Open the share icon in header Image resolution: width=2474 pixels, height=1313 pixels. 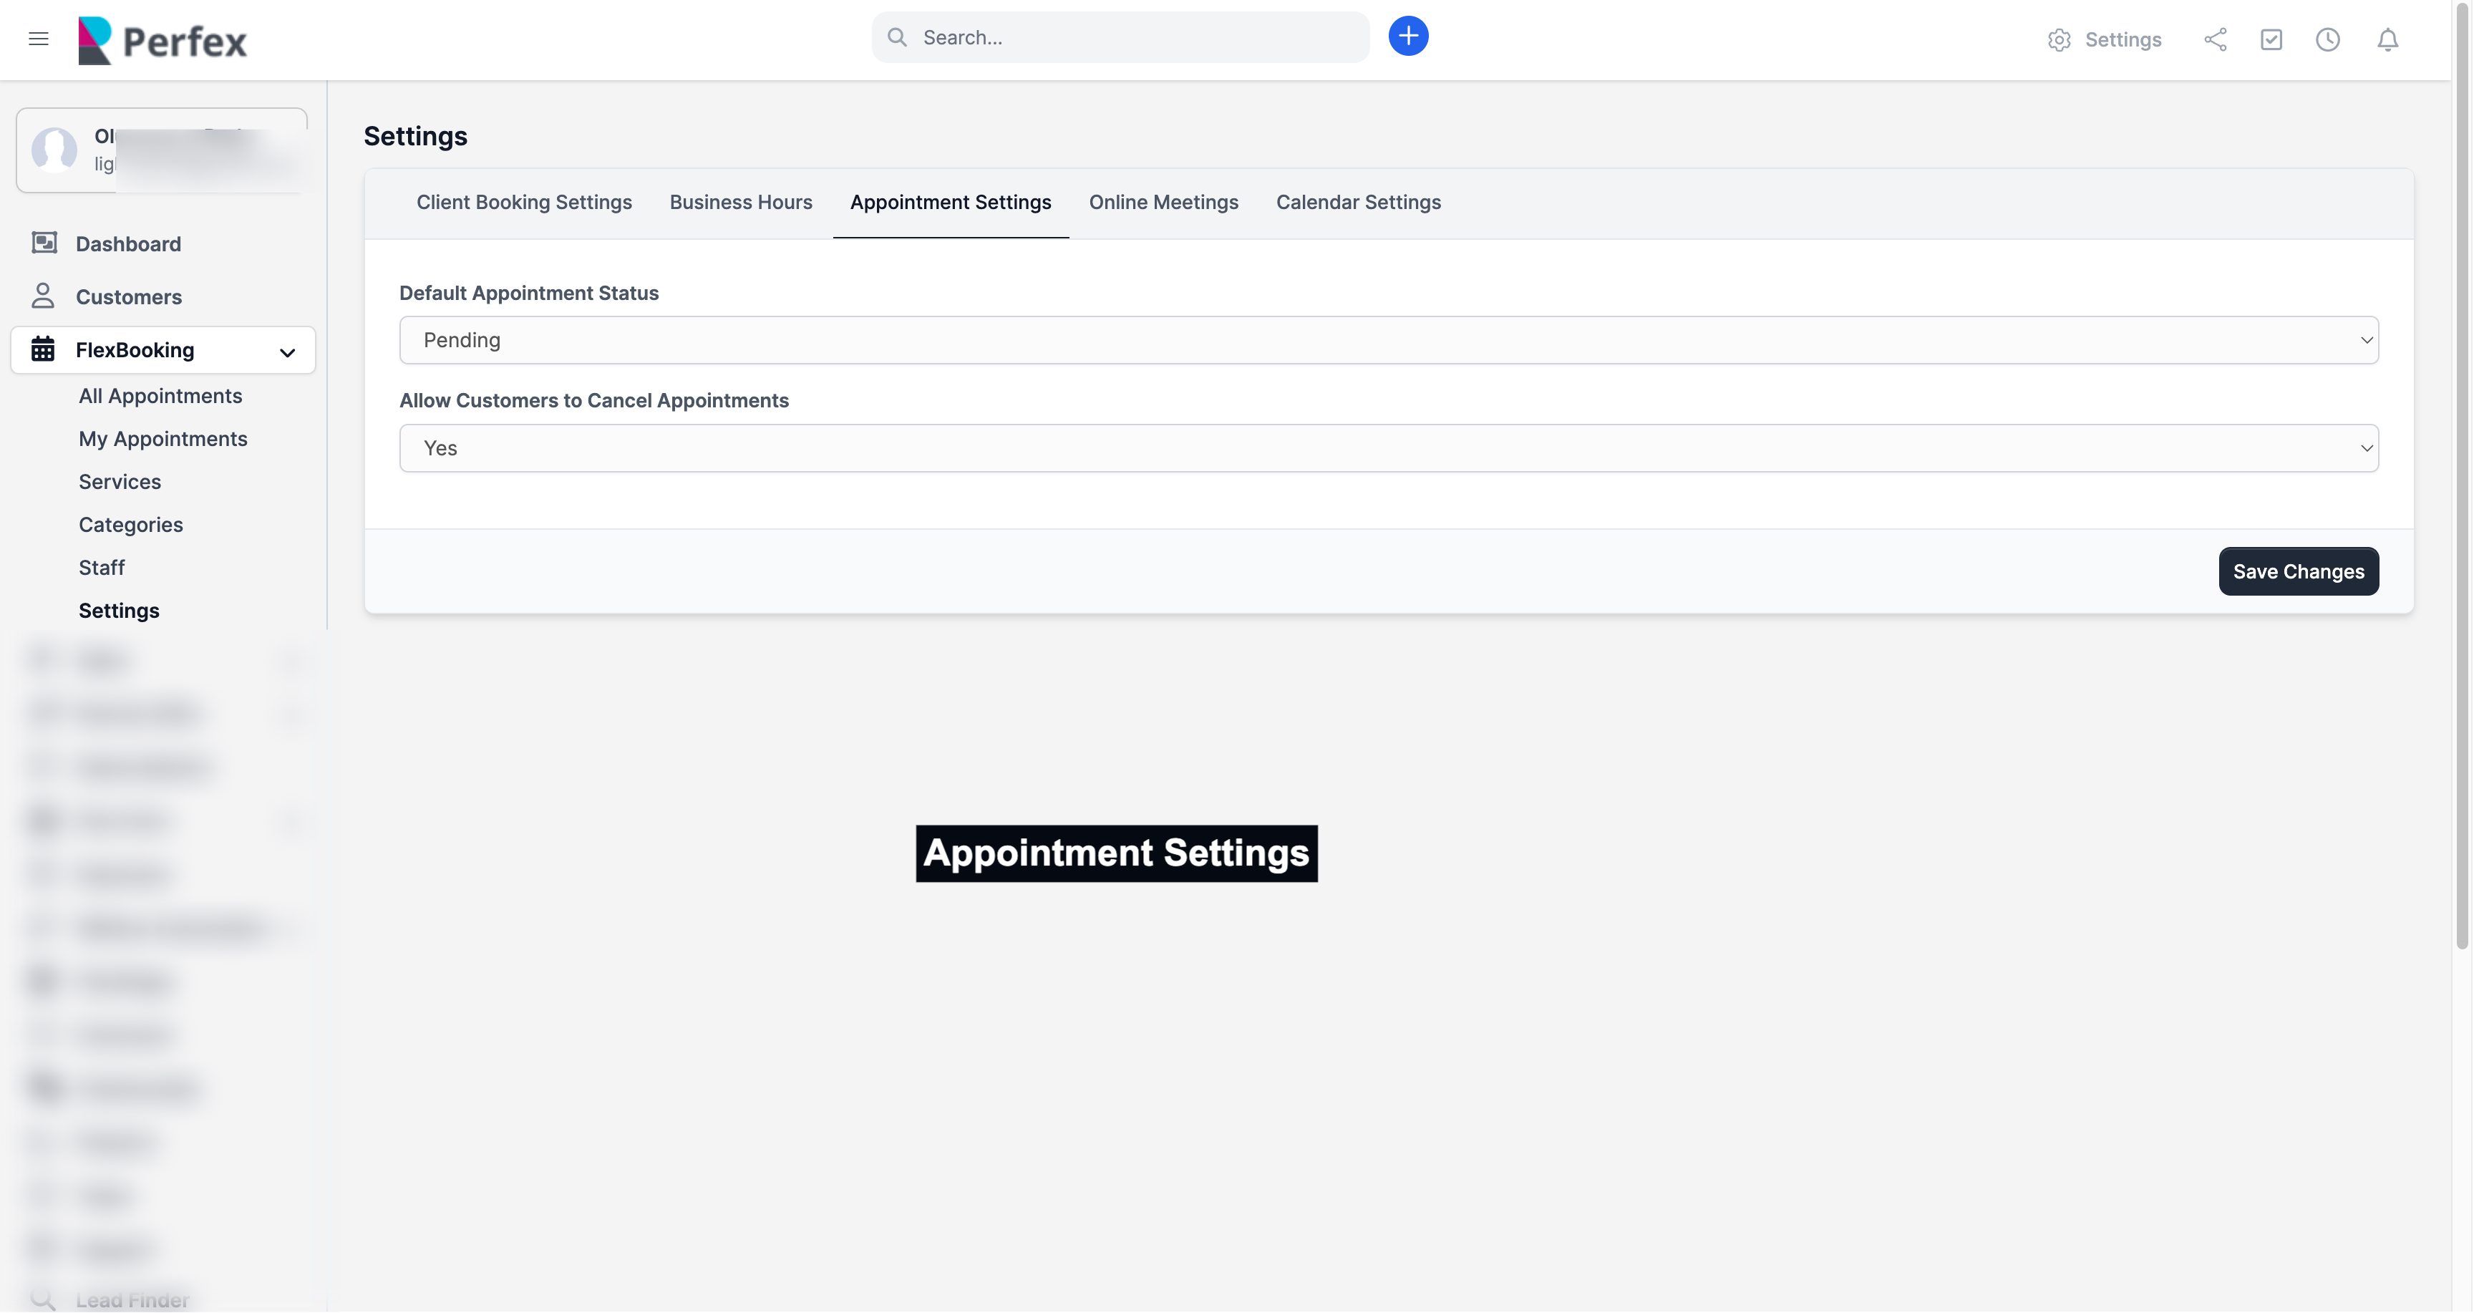click(2215, 39)
